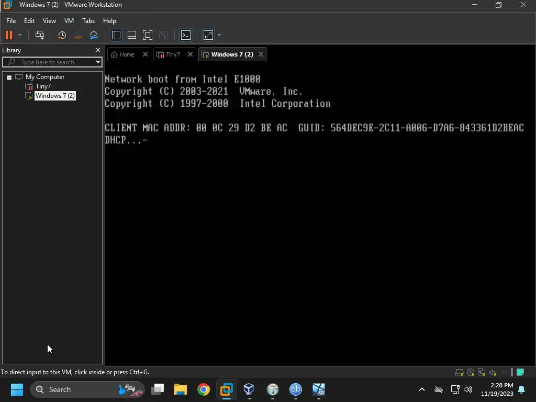
Task: Click the Unity mode toolbar icon
Action: (x=163, y=35)
